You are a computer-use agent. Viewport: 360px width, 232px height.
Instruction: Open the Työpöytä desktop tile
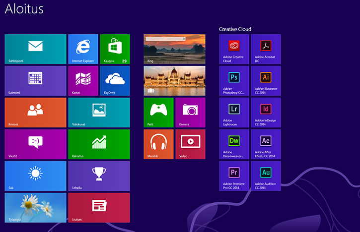click(x=35, y=208)
